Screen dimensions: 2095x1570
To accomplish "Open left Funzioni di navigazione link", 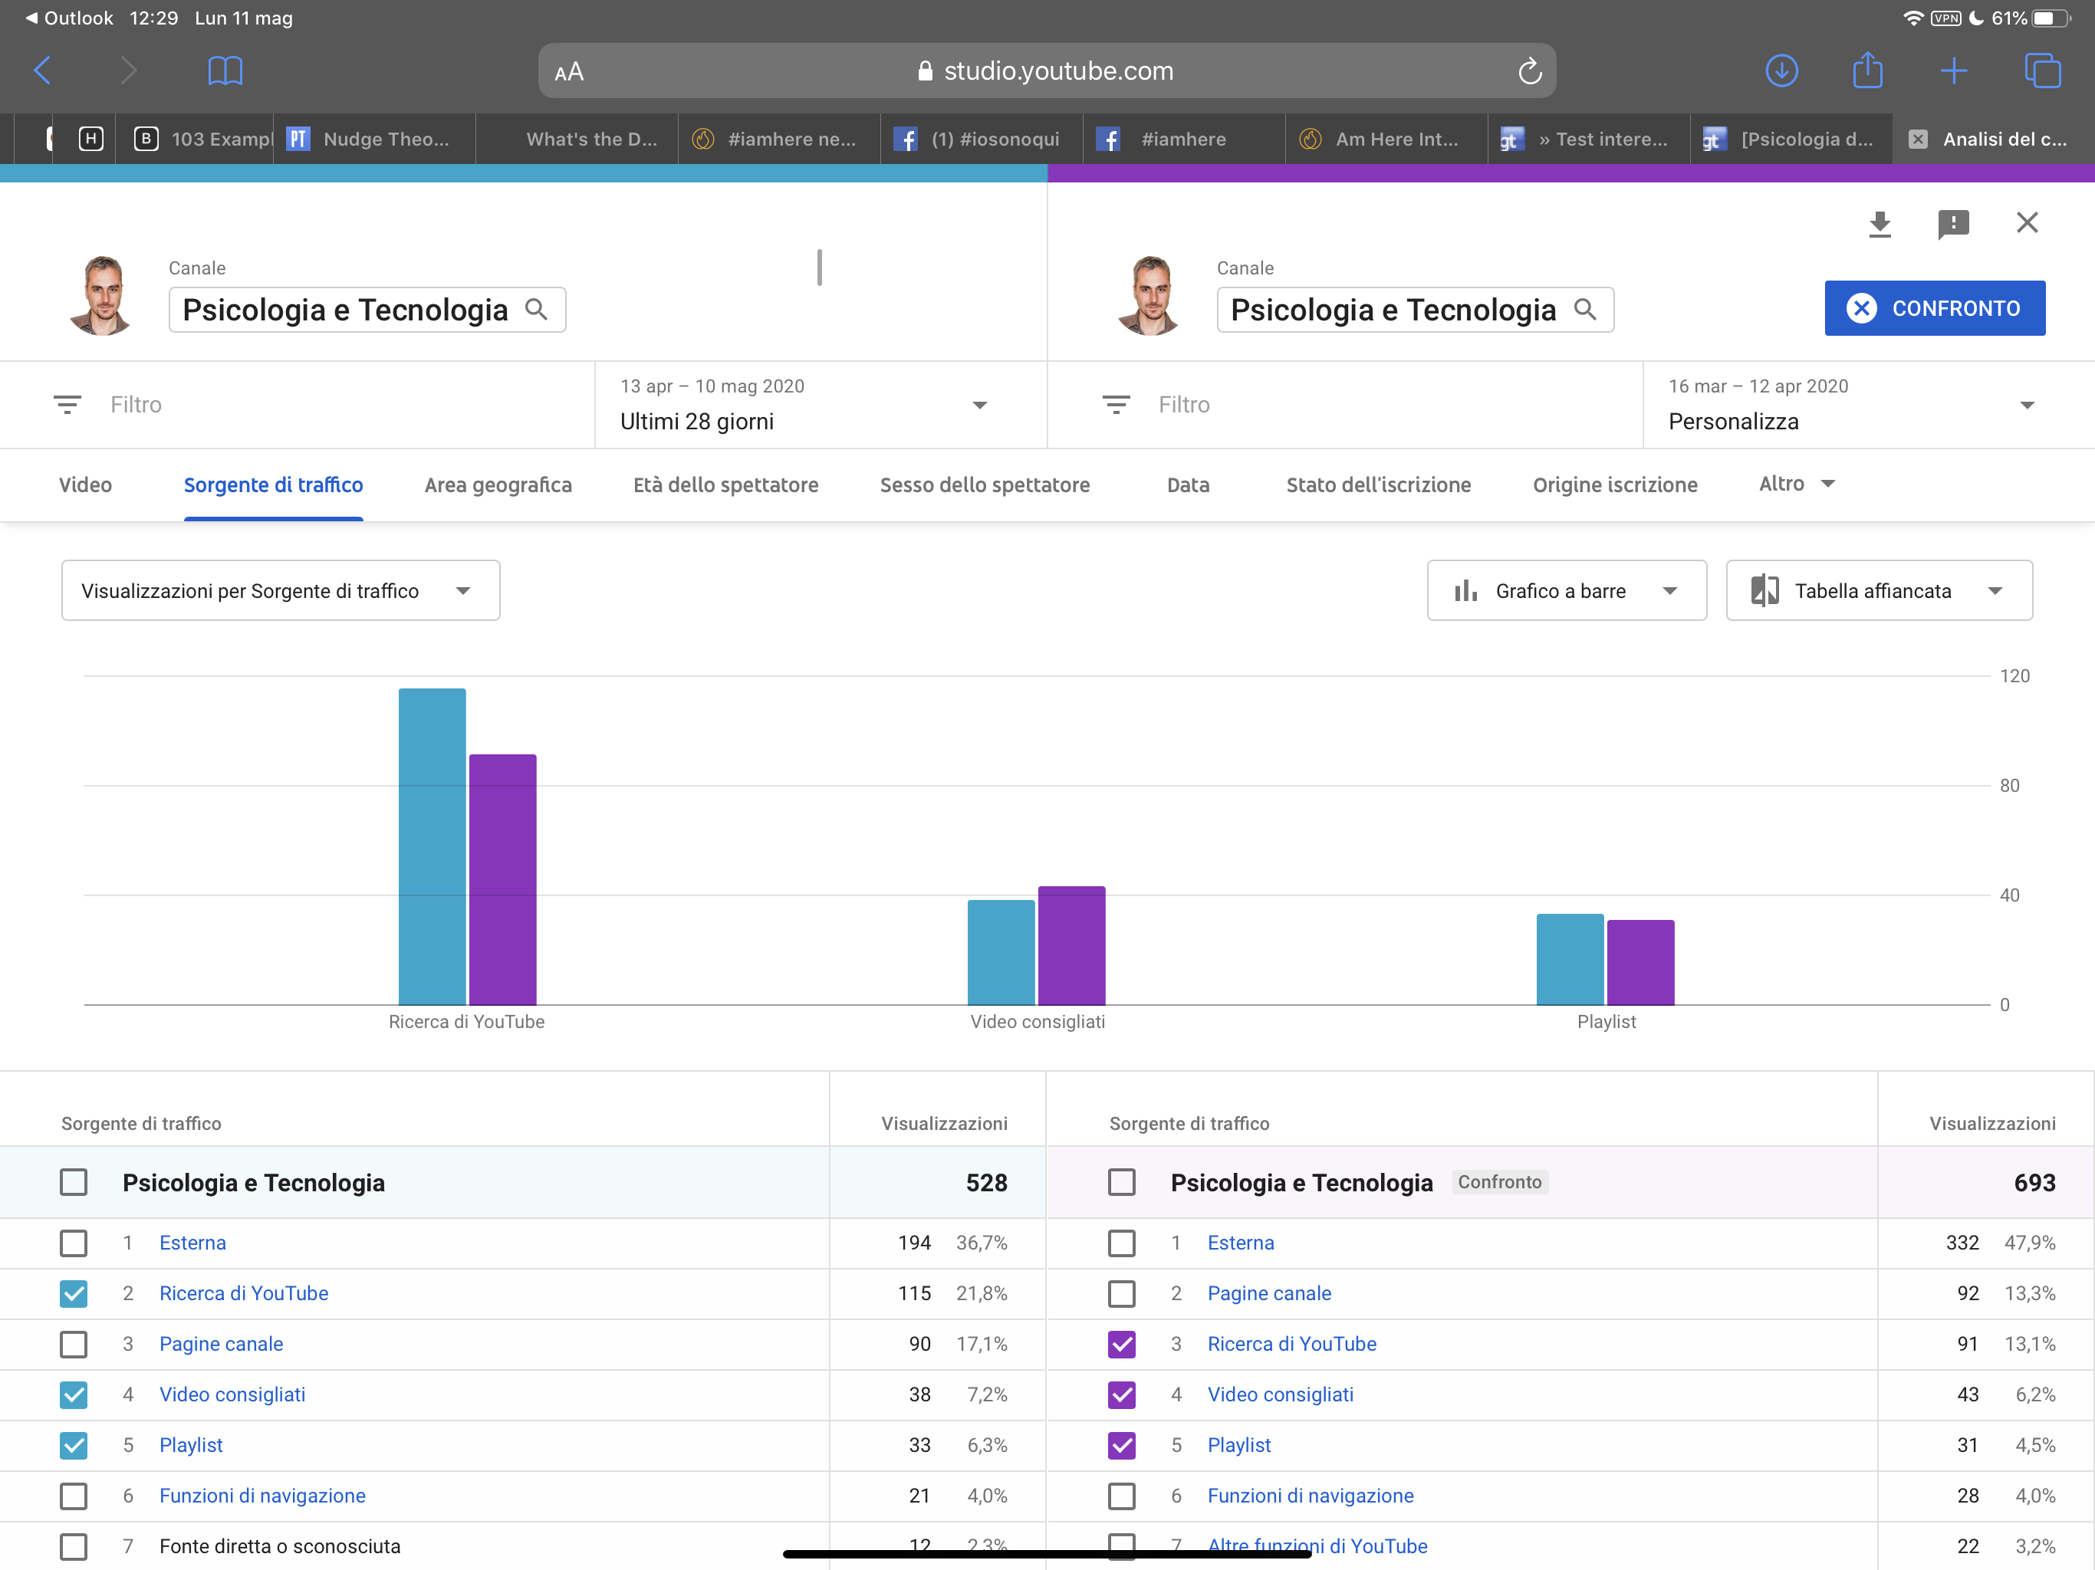I will coord(262,1495).
